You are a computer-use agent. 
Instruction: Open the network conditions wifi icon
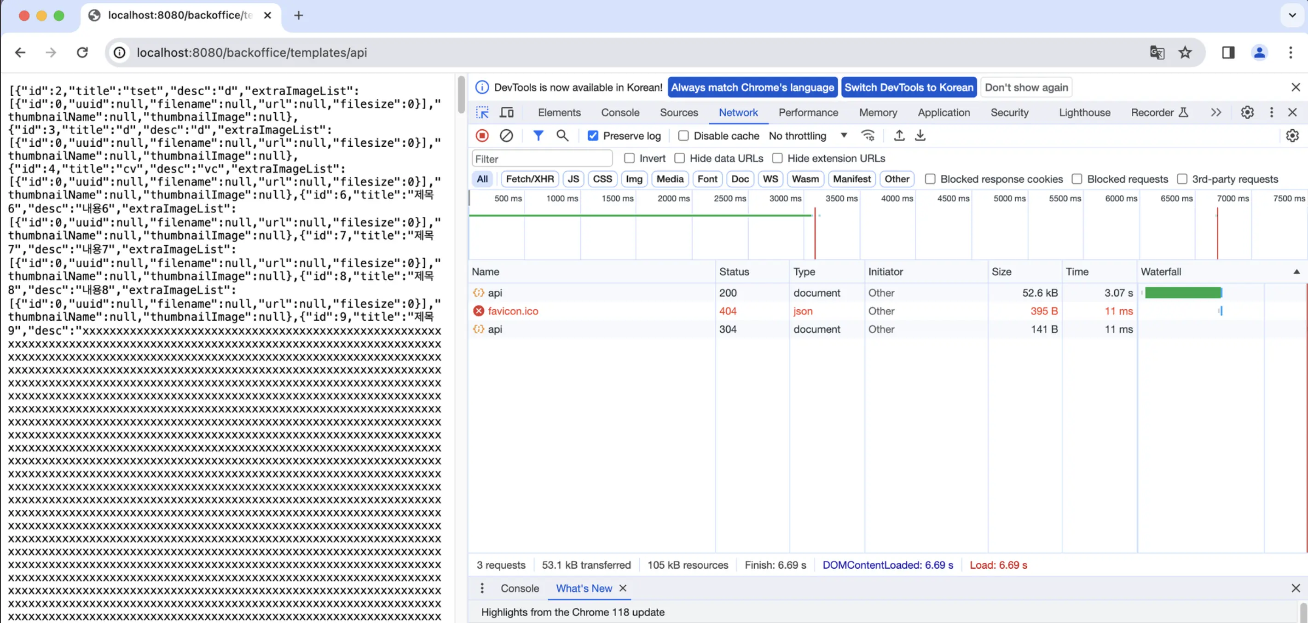[x=868, y=136]
